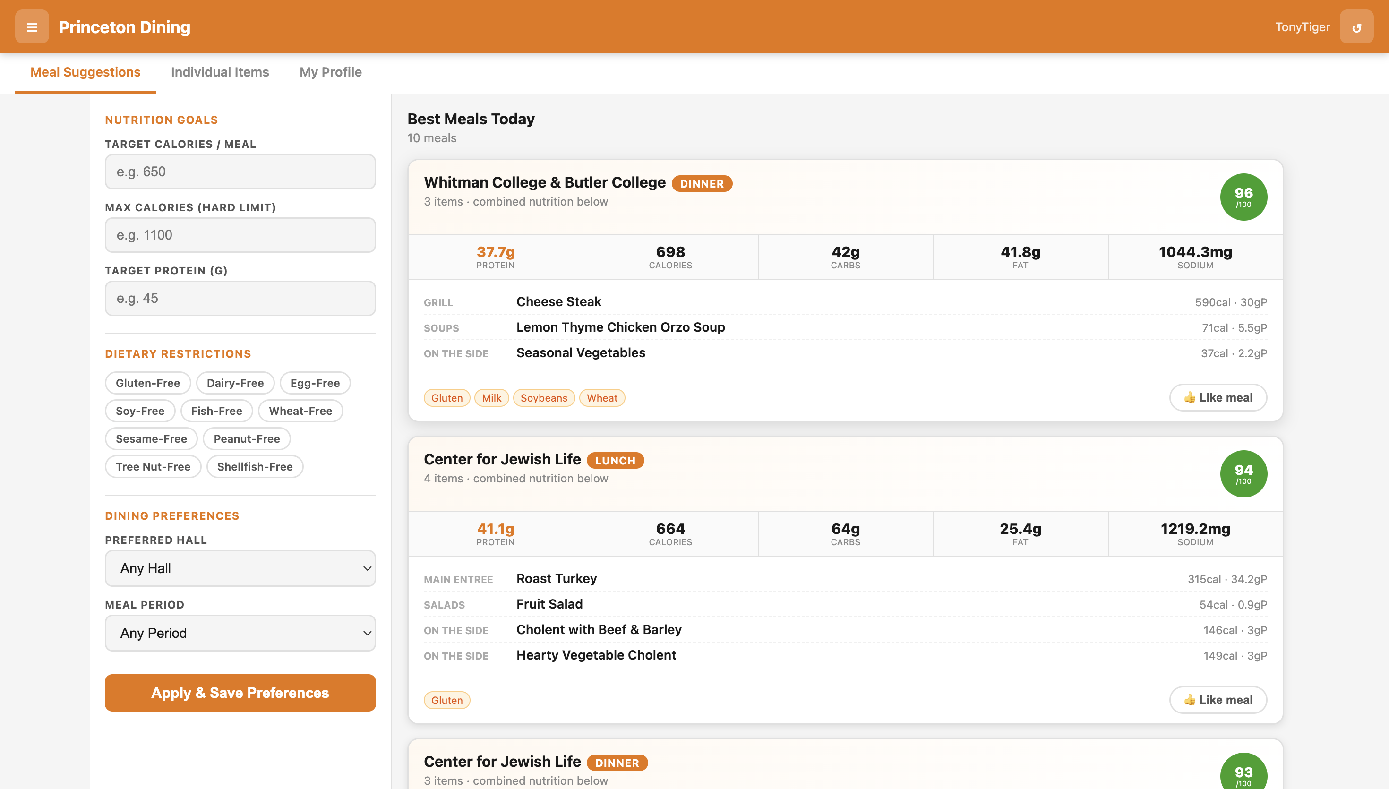Like the Center for Jewish Life lunch

(x=1218, y=700)
